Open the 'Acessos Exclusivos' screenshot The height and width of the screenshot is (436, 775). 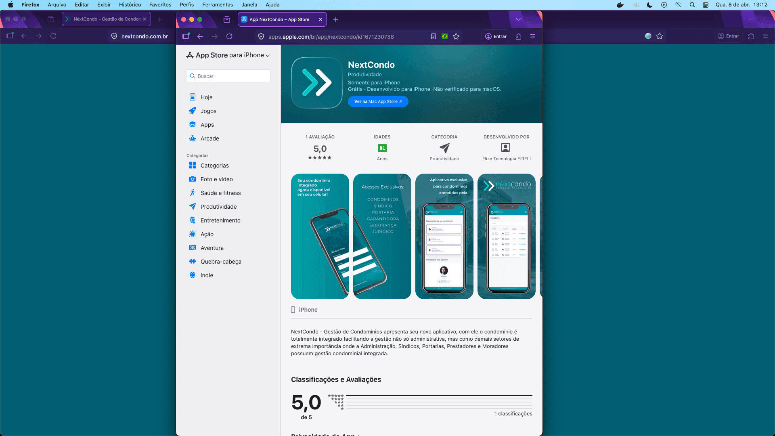(x=382, y=237)
